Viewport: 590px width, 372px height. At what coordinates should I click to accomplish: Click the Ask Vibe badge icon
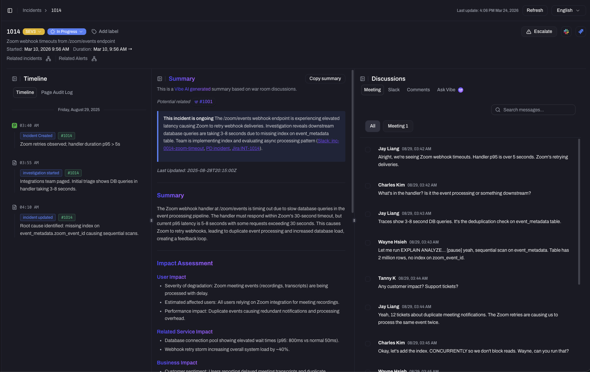[x=461, y=90]
